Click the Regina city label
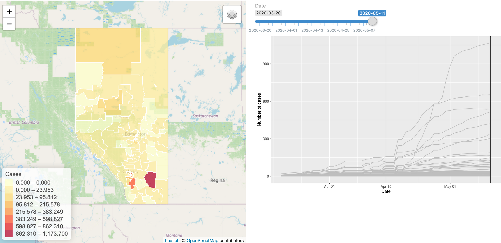501x243 pixels. click(x=217, y=180)
